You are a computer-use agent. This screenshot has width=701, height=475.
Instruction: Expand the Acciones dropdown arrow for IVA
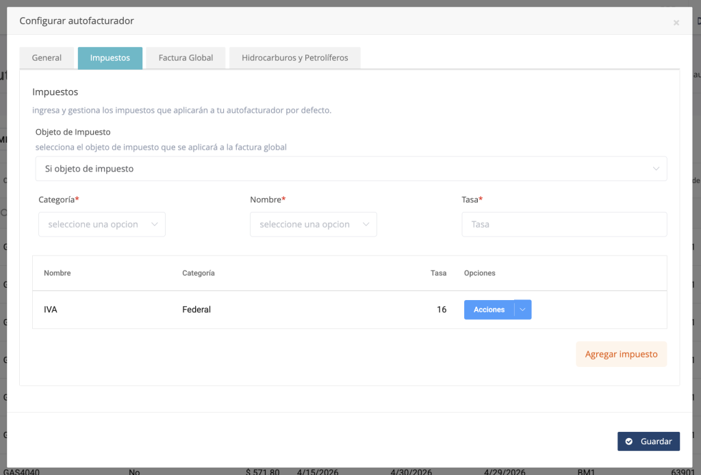tap(522, 310)
